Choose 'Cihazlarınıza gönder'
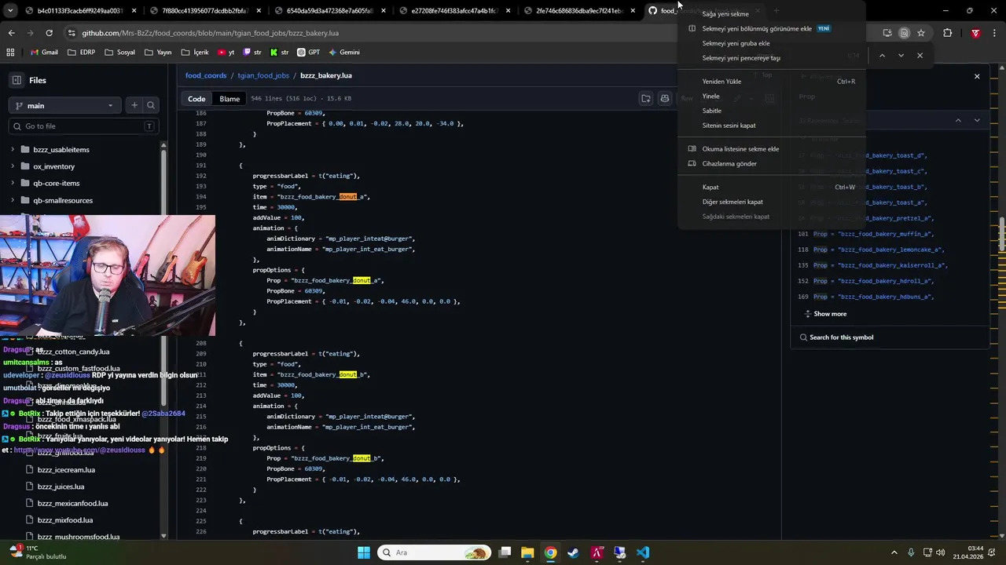Screen dimensions: 1006x565 (729, 164)
